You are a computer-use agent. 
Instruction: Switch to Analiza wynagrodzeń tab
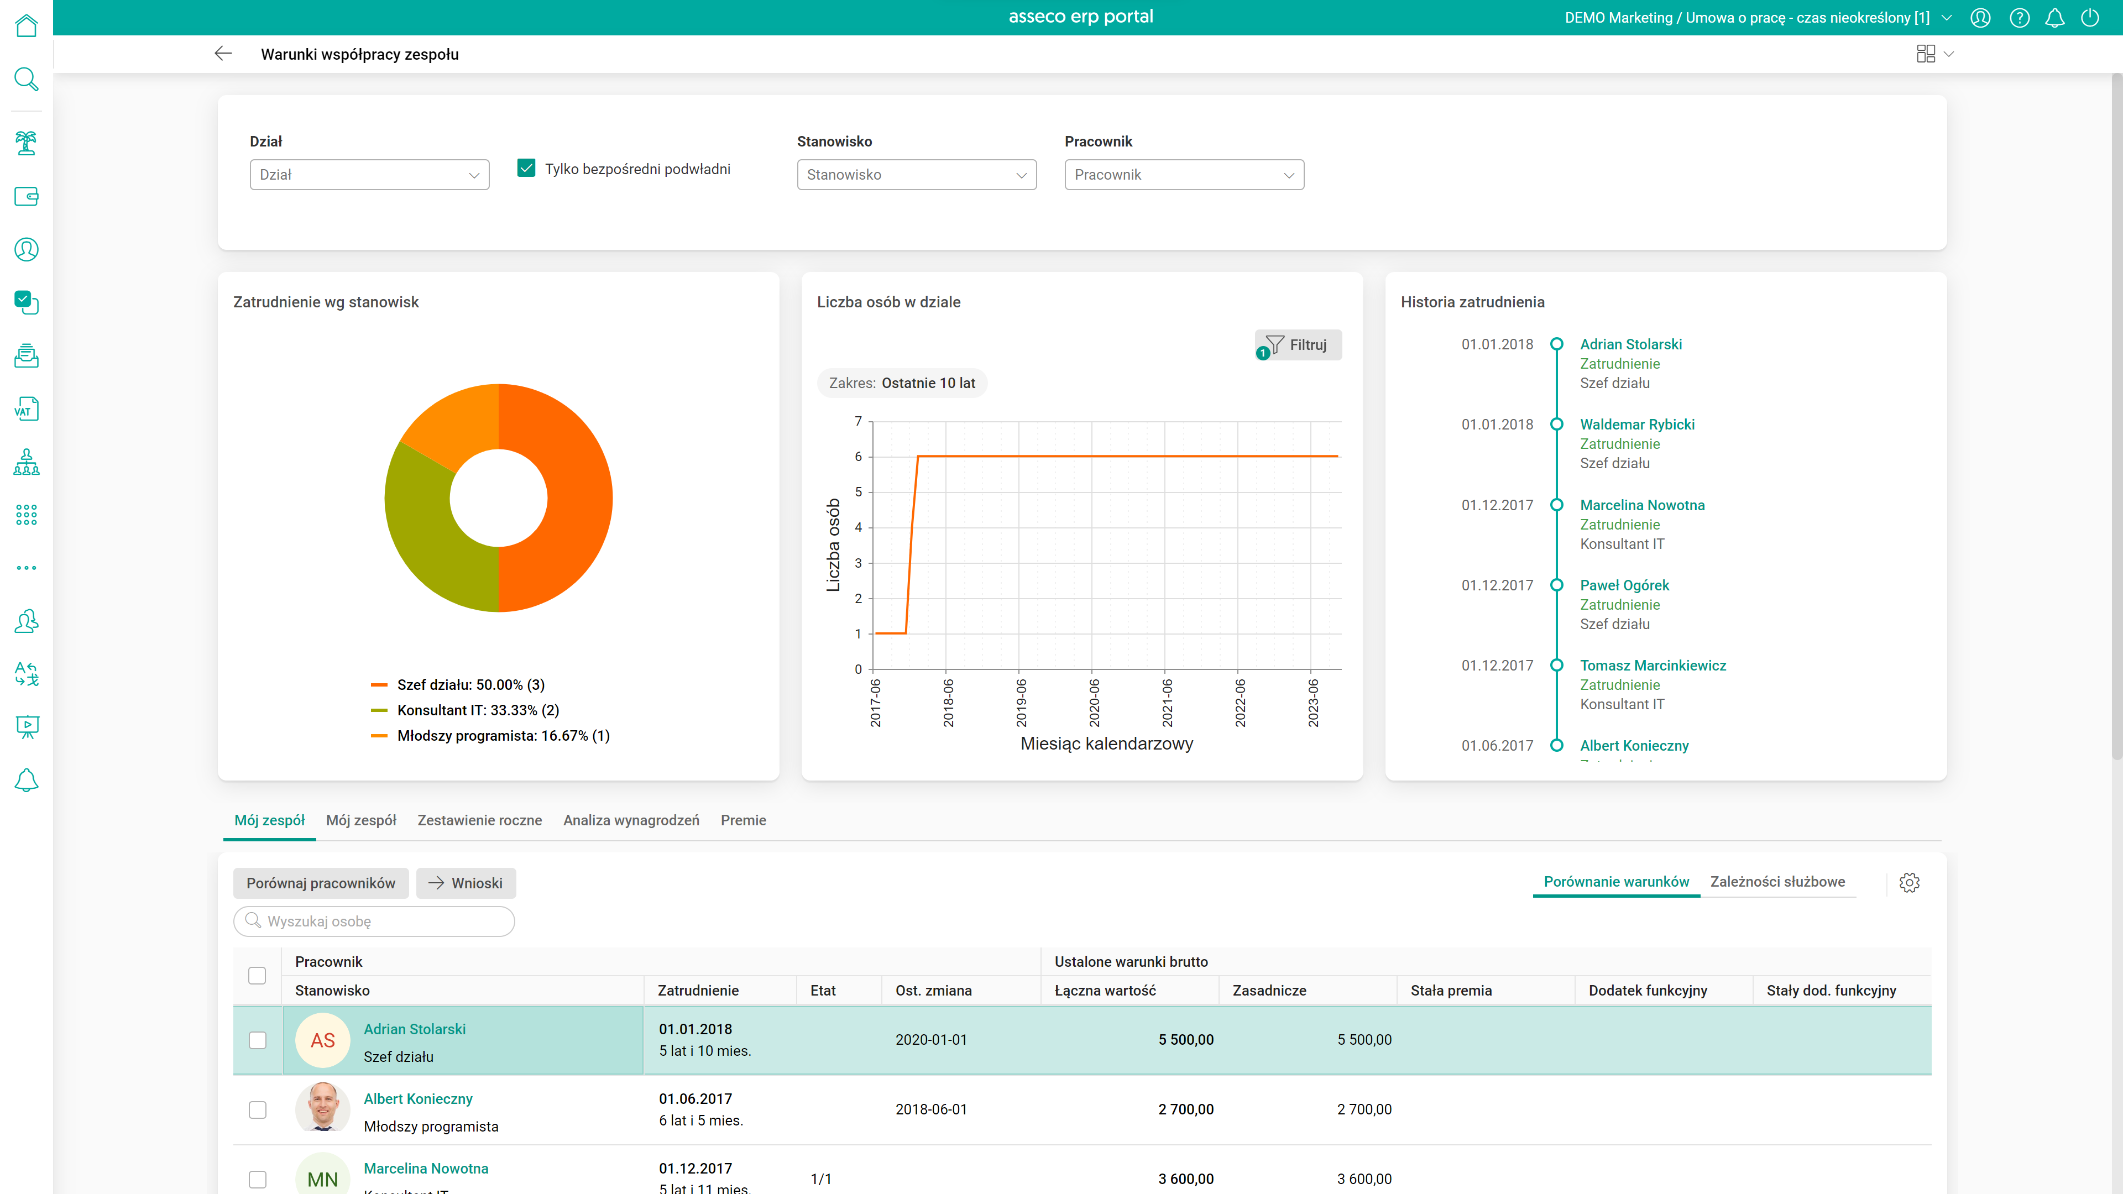click(x=631, y=820)
